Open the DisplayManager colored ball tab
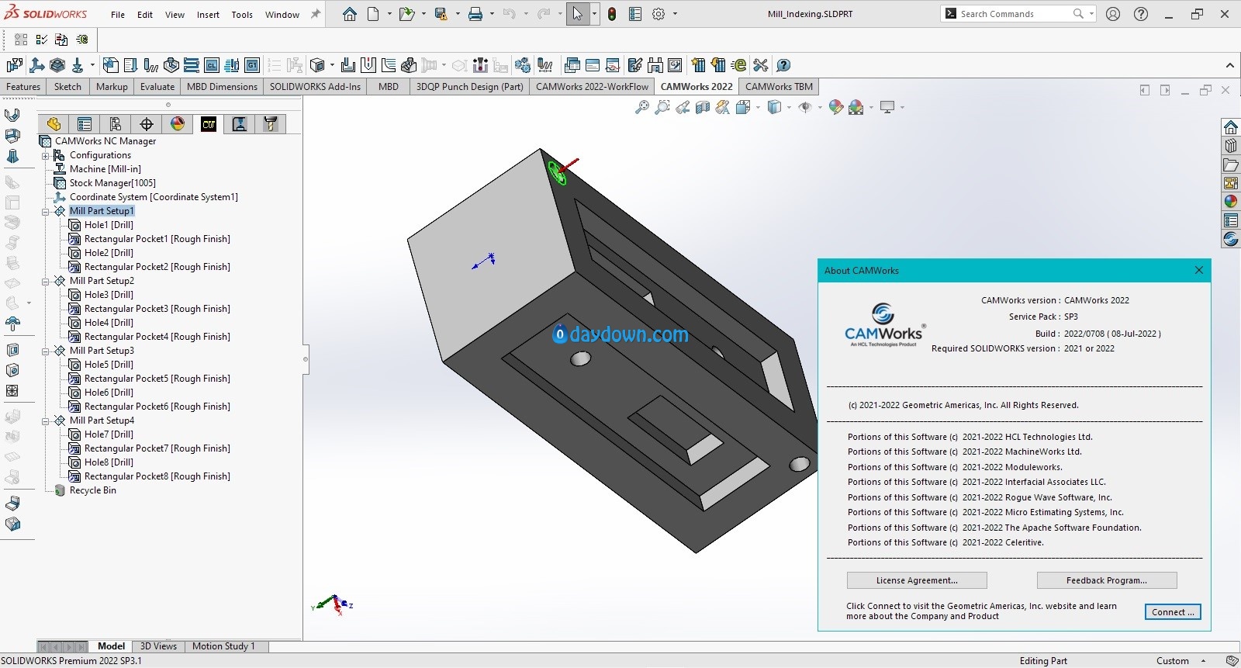This screenshot has width=1241, height=668. click(x=178, y=124)
